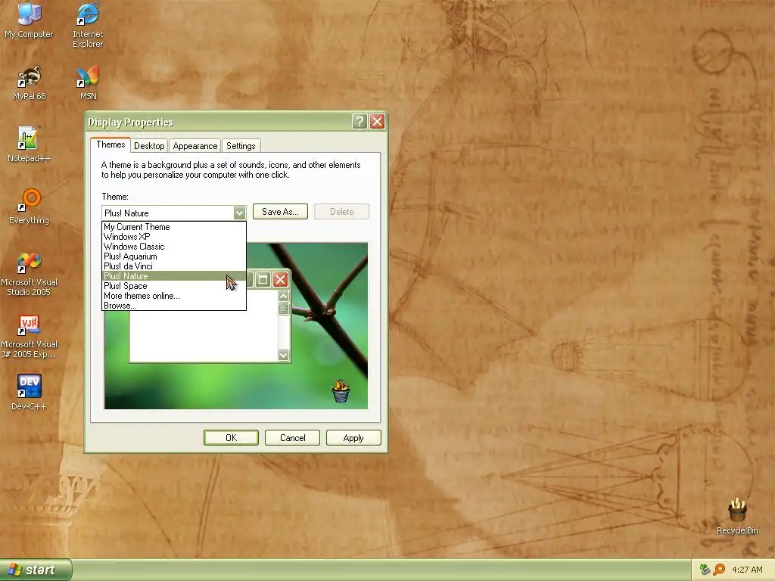
Task: Pick Plus! da Vinci theme
Action: (173, 266)
